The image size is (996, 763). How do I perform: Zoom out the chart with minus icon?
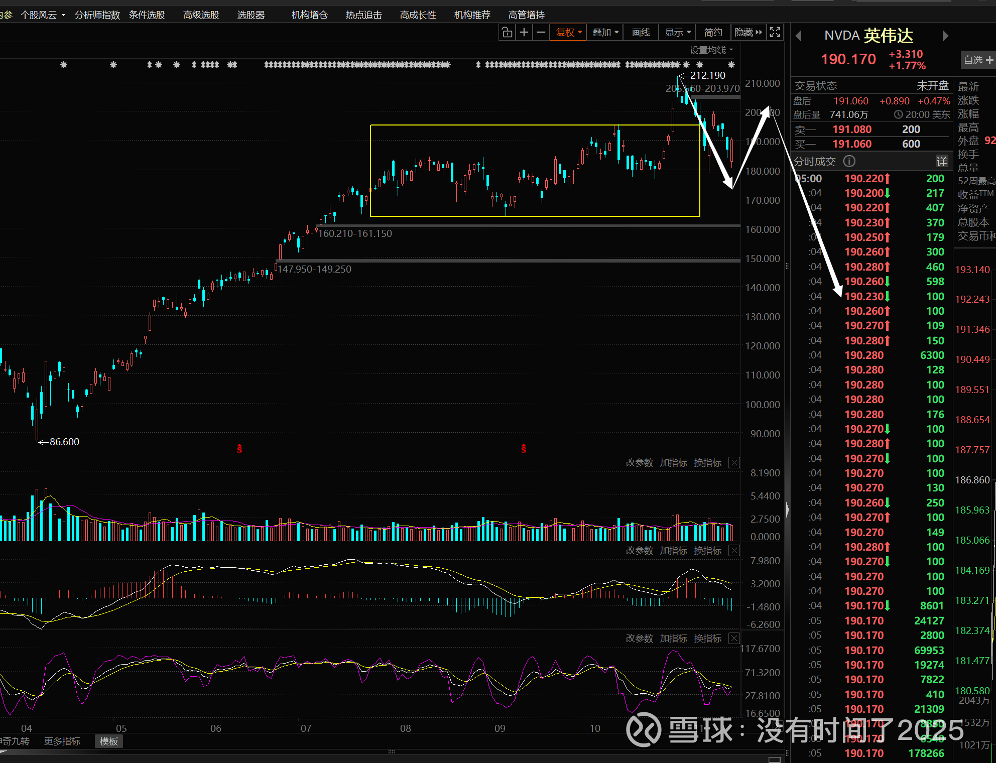coord(541,33)
